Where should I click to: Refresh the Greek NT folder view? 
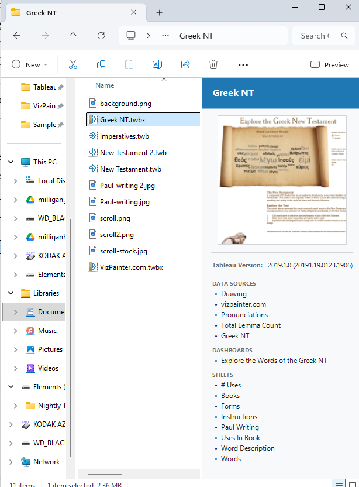(x=101, y=36)
